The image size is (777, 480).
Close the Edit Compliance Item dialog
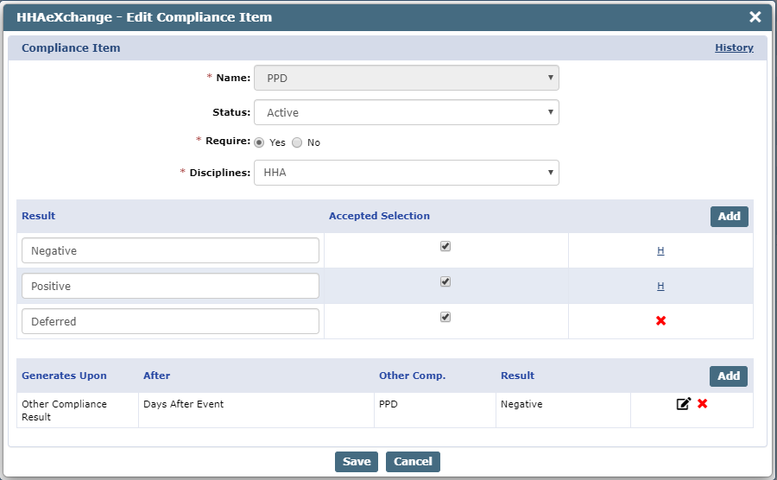coord(755,17)
